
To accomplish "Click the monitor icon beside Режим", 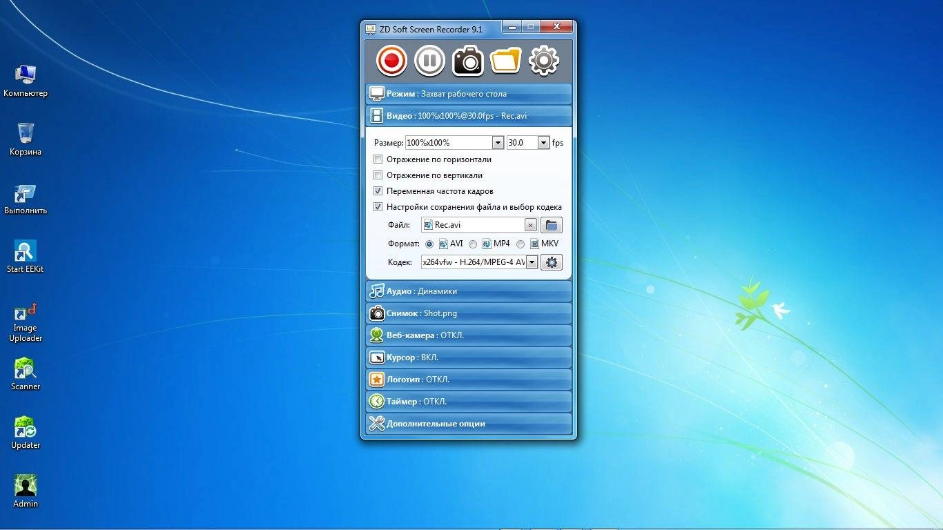I will [376, 94].
